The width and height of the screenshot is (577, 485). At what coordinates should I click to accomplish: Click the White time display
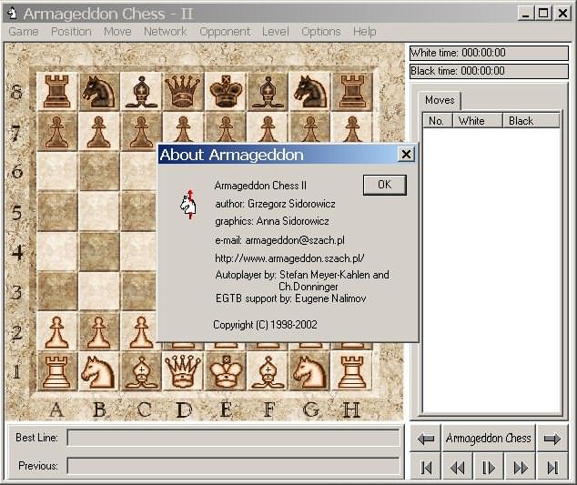point(489,53)
